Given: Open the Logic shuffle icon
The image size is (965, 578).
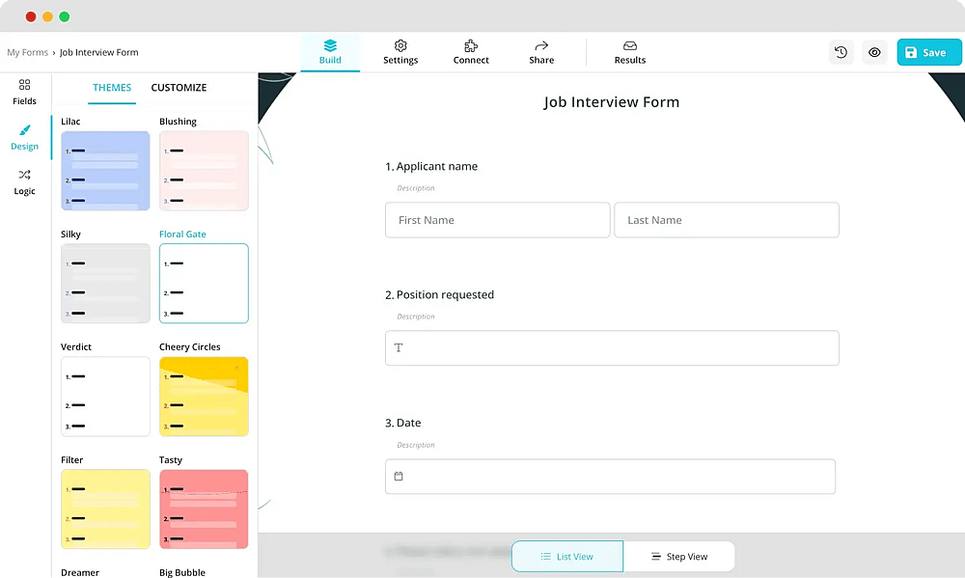Looking at the screenshot, I should tap(25, 175).
